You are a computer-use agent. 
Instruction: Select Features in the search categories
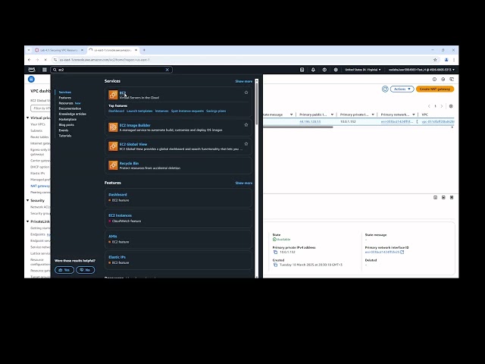click(x=65, y=98)
